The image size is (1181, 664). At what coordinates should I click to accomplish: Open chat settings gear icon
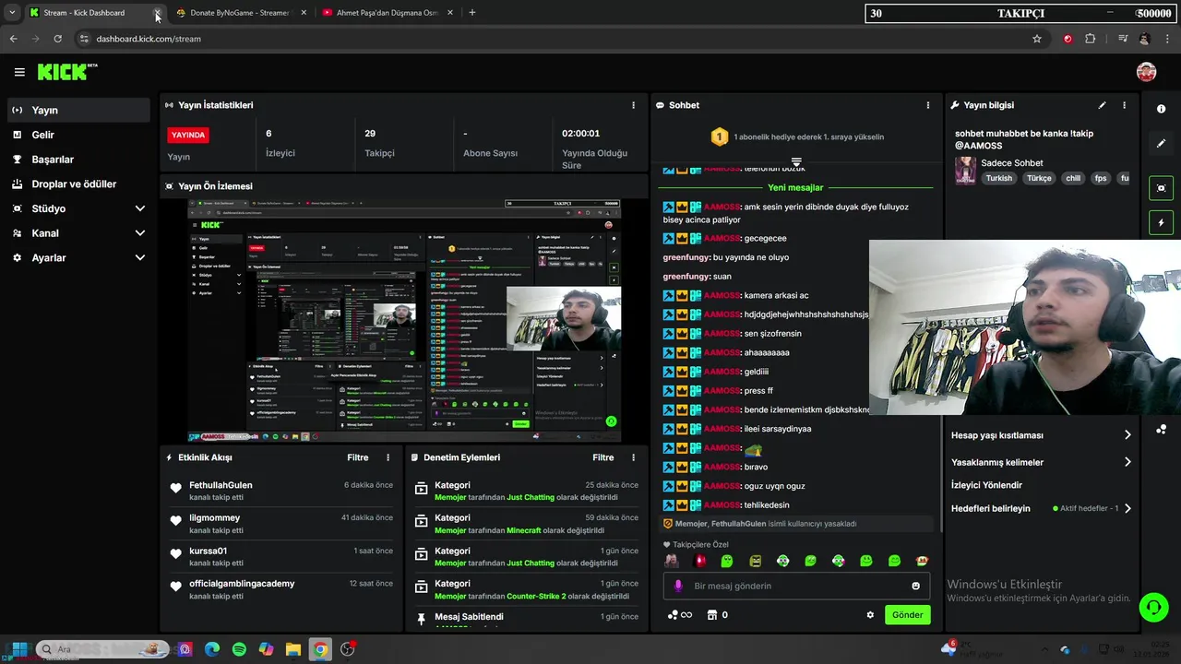[x=870, y=615]
